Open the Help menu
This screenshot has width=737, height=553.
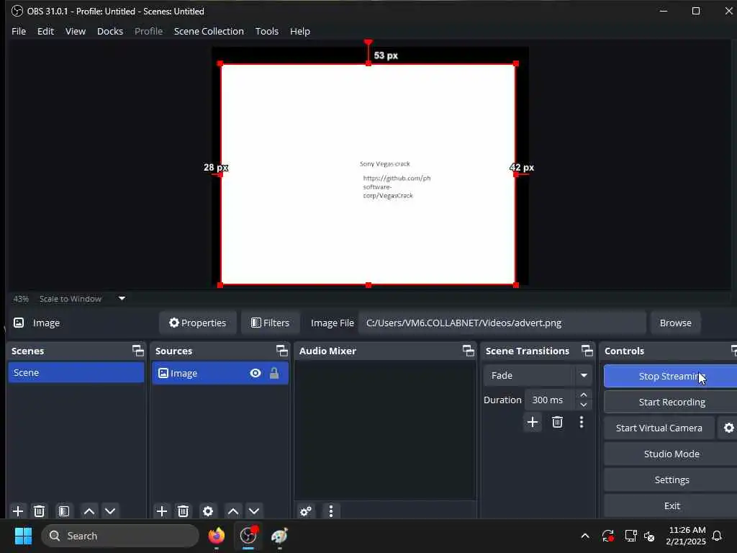click(x=300, y=31)
